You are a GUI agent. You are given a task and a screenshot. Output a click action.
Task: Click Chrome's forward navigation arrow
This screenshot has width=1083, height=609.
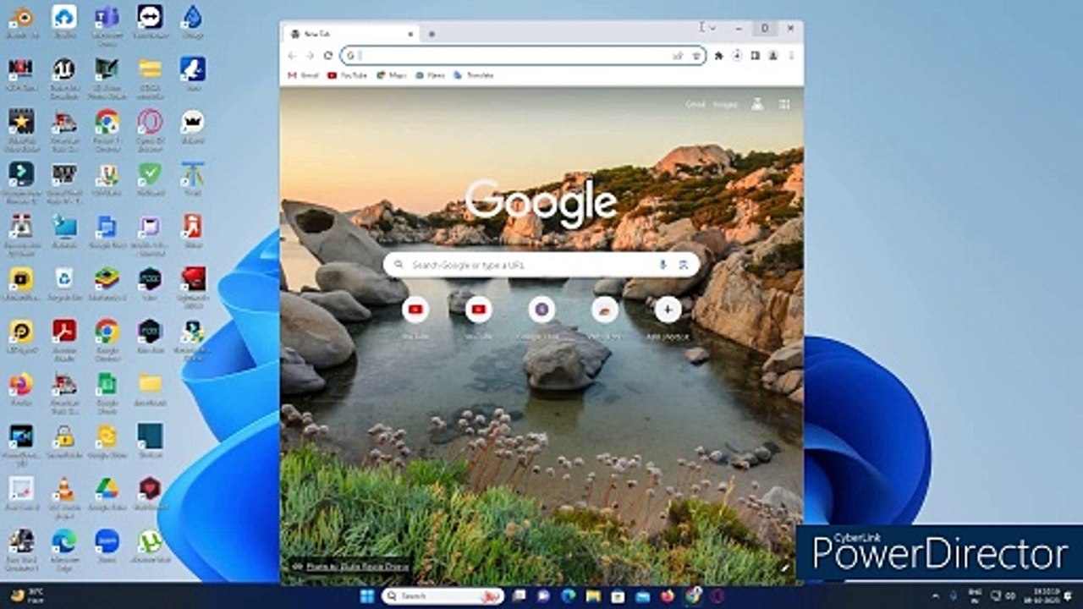tap(310, 56)
